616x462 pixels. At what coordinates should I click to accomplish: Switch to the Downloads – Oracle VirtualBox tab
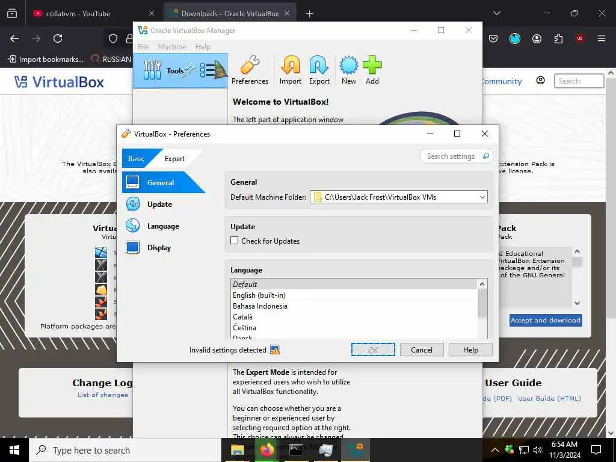(x=230, y=13)
